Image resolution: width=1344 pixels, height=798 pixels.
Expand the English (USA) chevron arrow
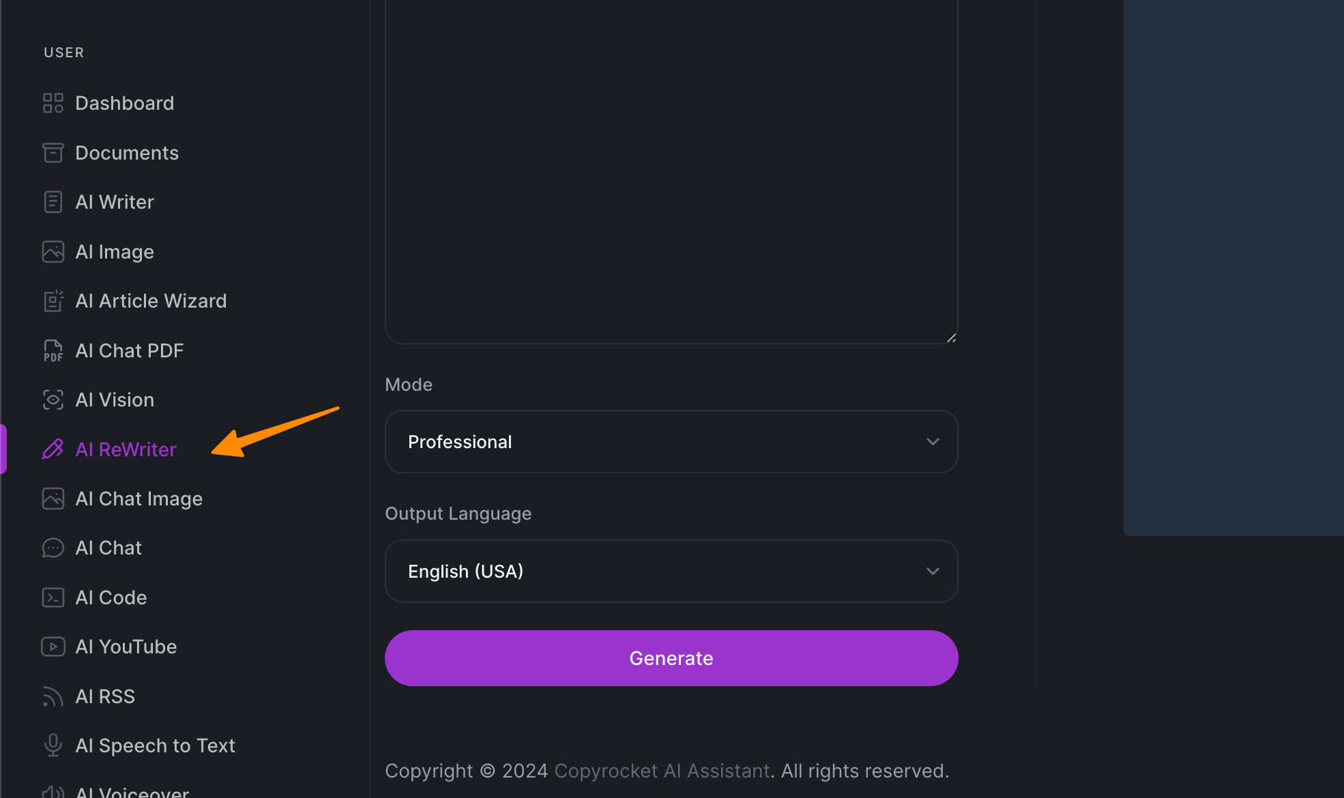point(933,572)
